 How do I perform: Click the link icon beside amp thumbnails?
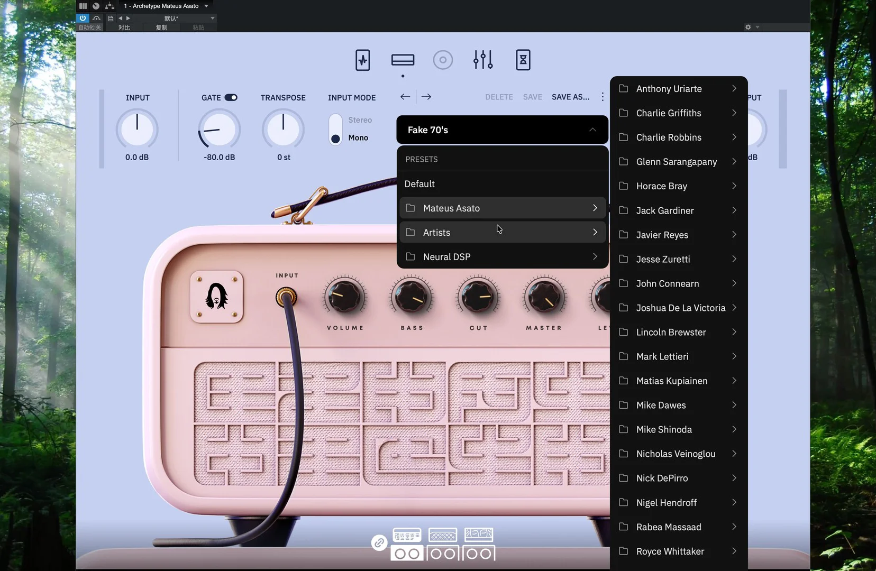click(379, 542)
